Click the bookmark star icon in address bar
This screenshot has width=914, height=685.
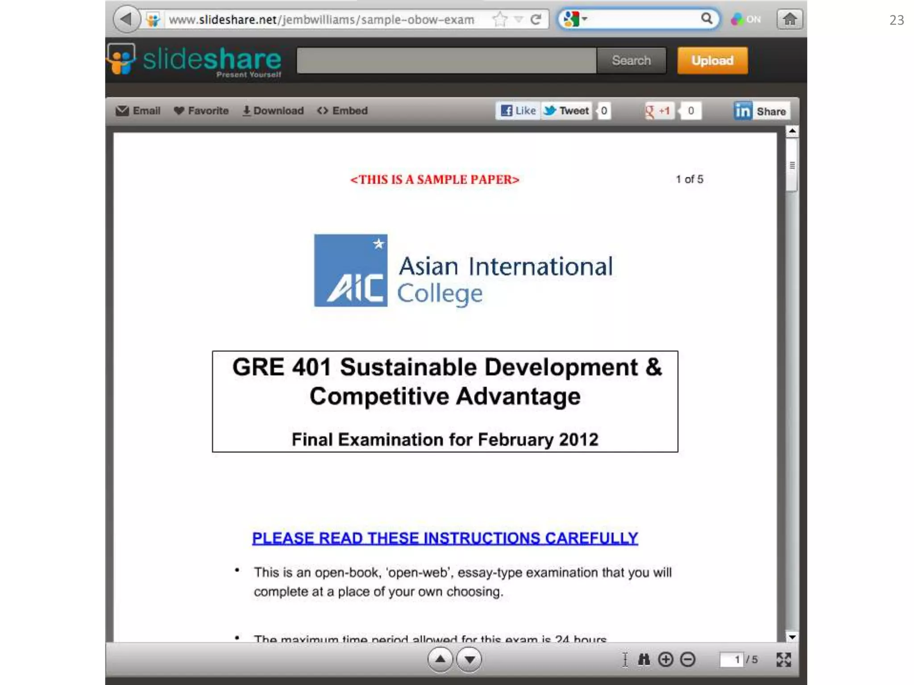pos(500,20)
